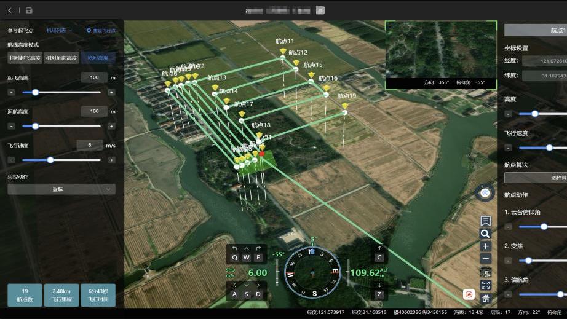Click the W move-forward key
The height and width of the screenshot is (319, 567).
(246, 257)
